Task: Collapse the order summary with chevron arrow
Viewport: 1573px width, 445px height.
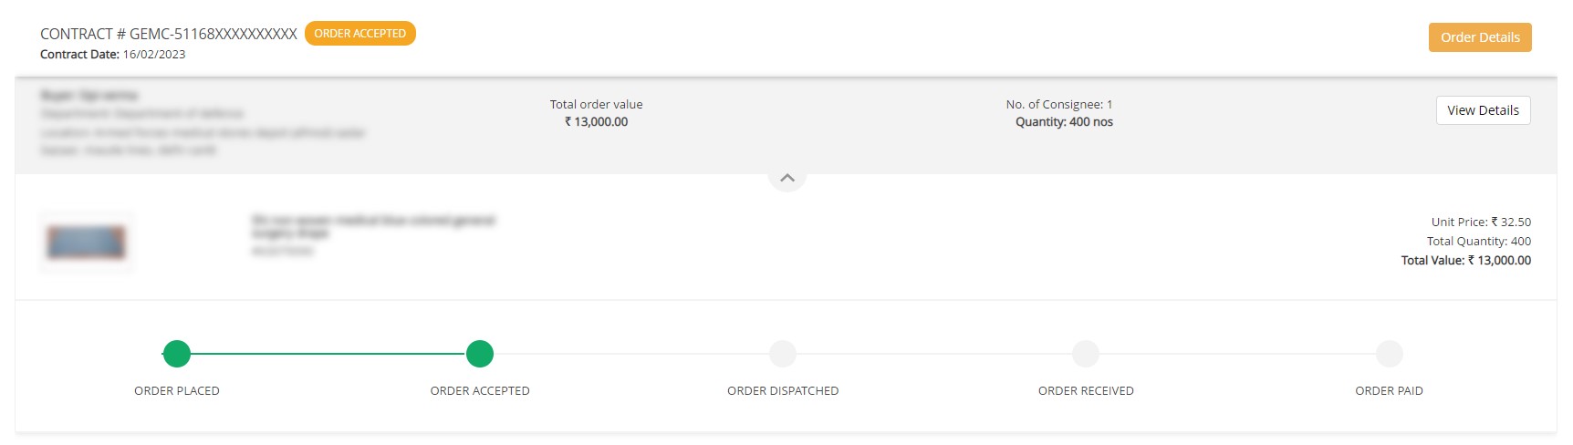Action: click(x=787, y=178)
